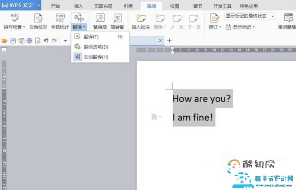Switch to the 开始 tab

click(x=55, y=6)
